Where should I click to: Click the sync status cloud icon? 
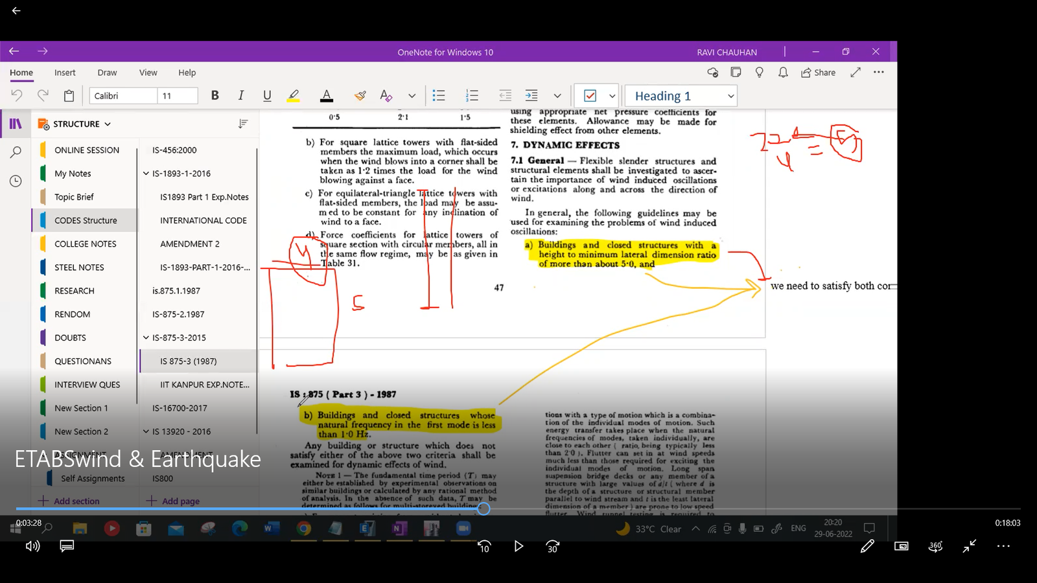click(712, 73)
